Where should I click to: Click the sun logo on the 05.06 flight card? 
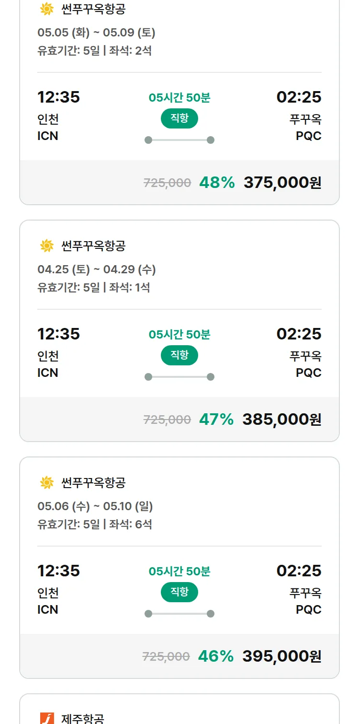tap(46, 483)
